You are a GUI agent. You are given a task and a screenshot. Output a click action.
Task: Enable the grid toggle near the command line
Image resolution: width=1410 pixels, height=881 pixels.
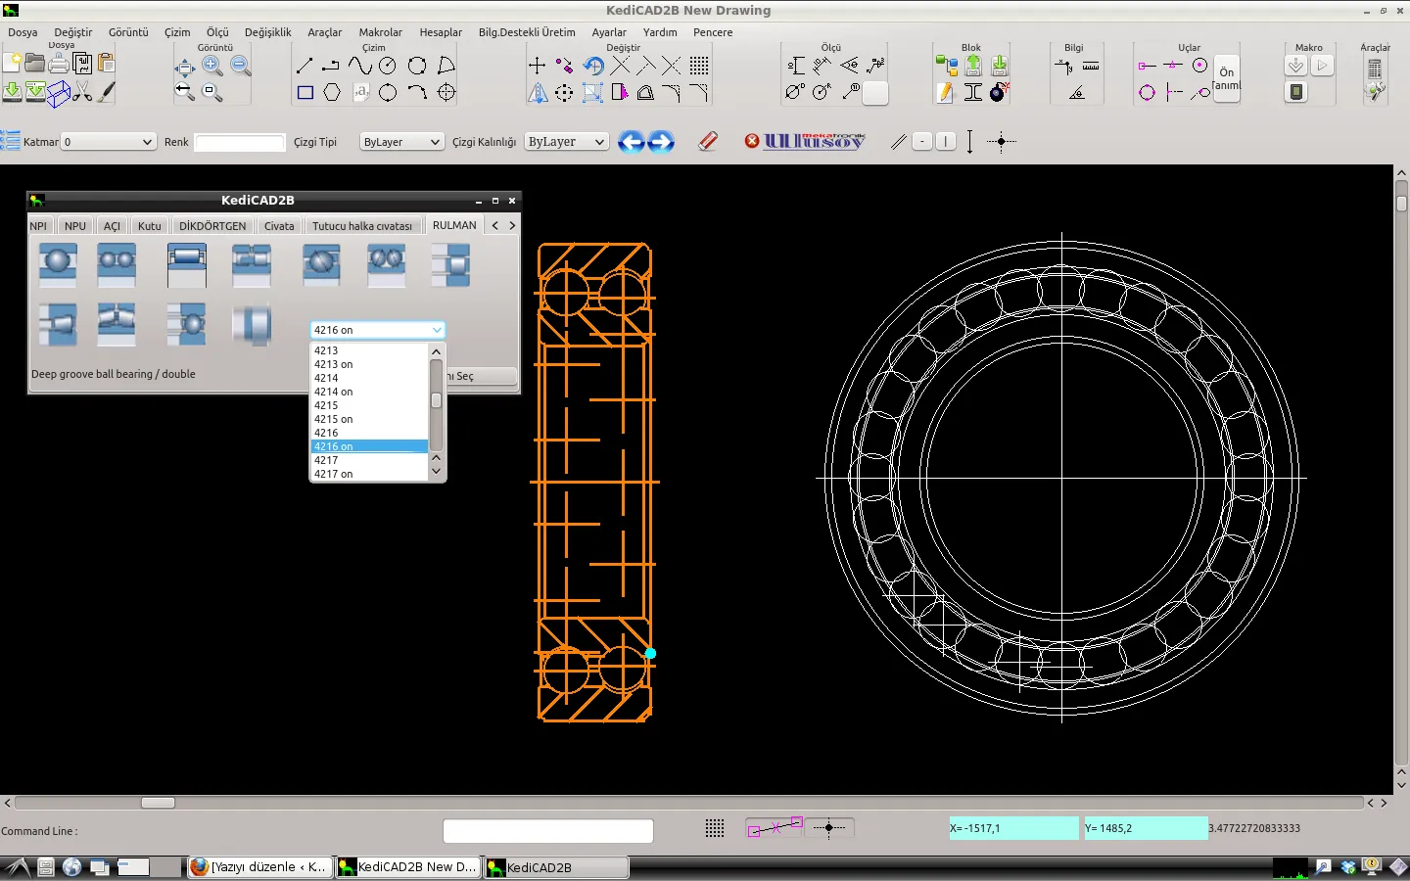[715, 828]
